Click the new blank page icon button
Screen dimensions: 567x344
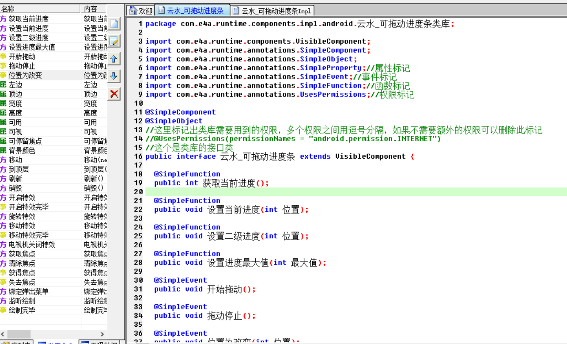(x=114, y=24)
